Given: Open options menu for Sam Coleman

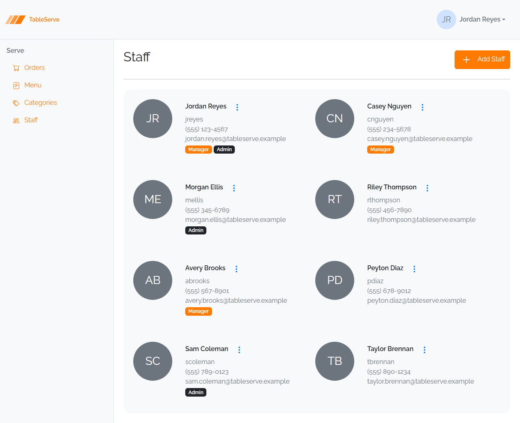Looking at the screenshot, I should 239,350.
